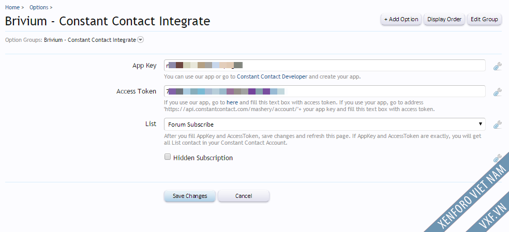Click the + Add Option button

401,19
